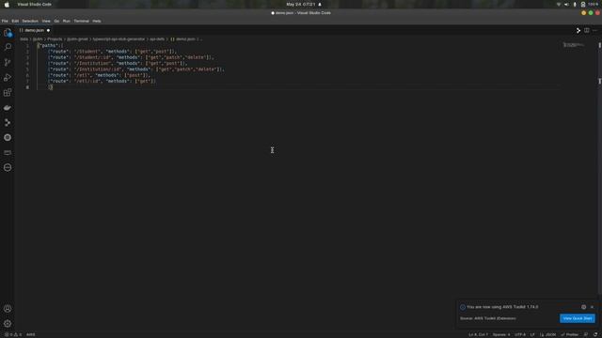This screenshot has height=338, width=602.
Task: Click the Ln 8, Col 7 status item
Action: [x=478, y=334]
